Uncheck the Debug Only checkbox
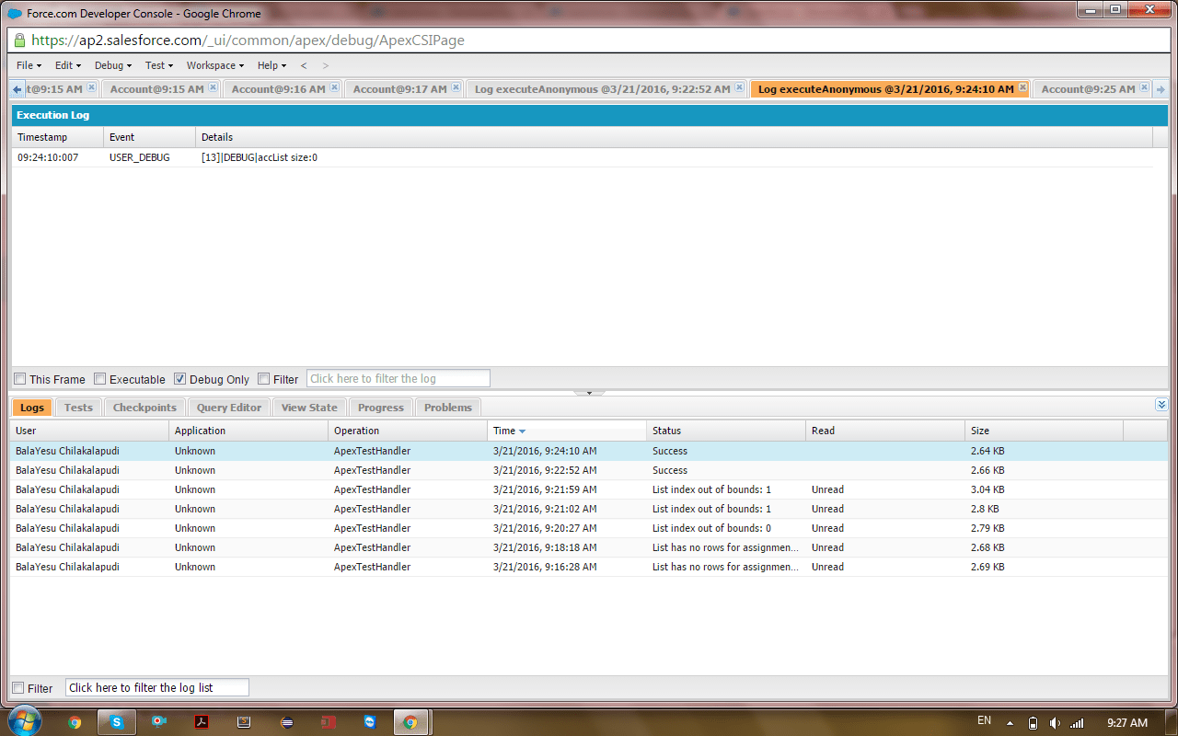This screenshot has width=1178, height=736. (x=180, y=379)
